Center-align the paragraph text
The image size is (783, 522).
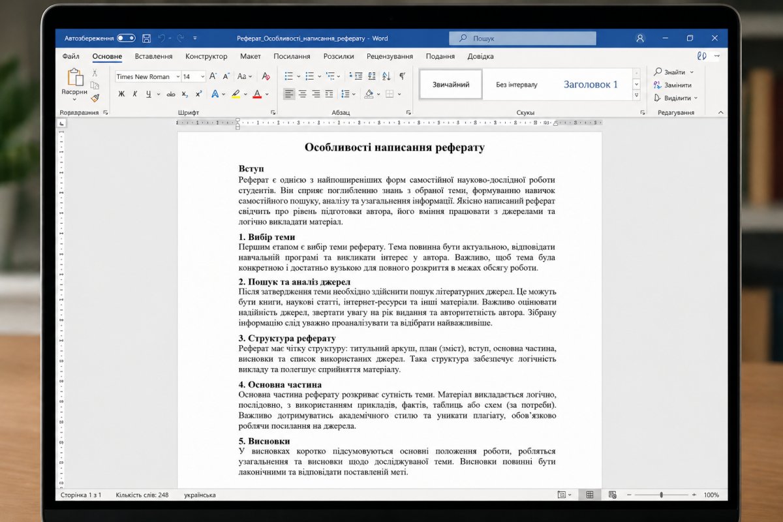[x=302, y=94]
